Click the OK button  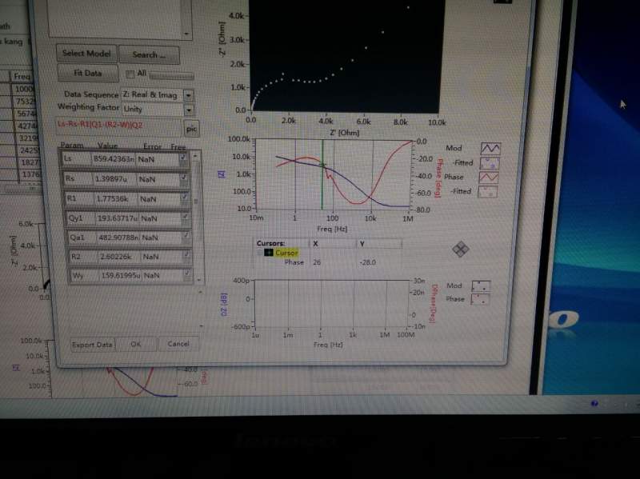click(136, 344)
